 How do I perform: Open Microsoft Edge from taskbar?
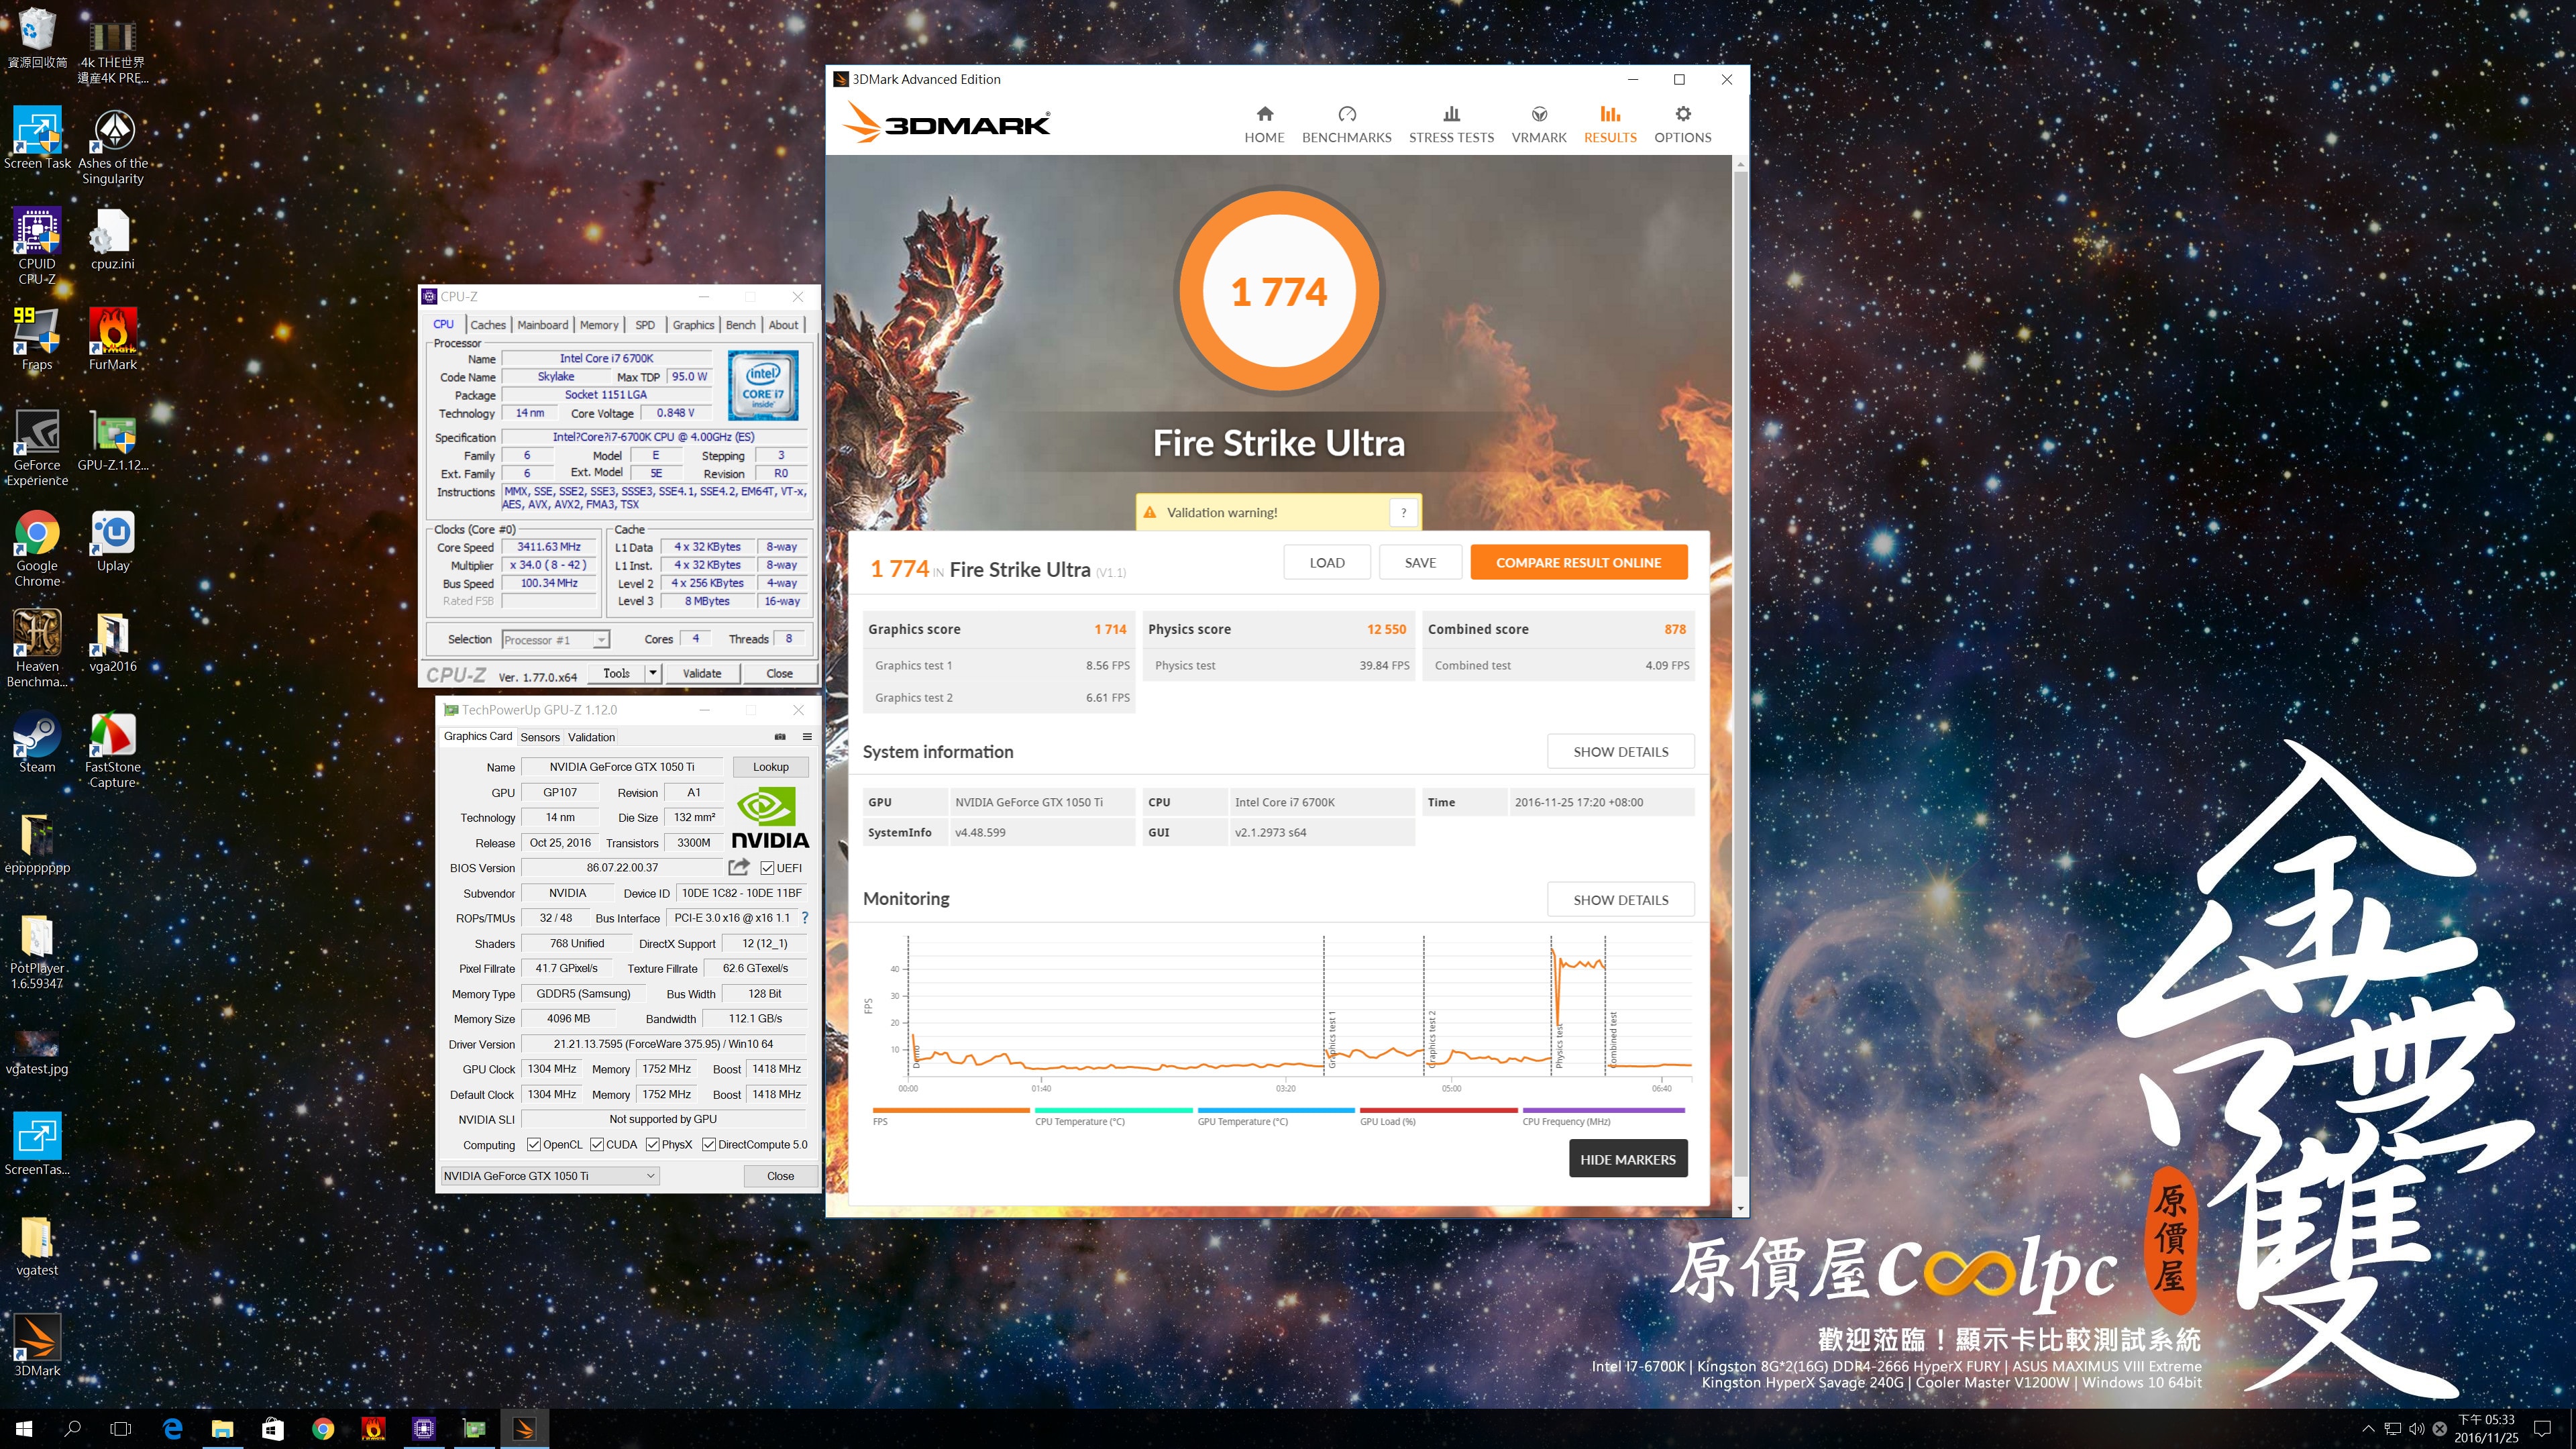172,1429
